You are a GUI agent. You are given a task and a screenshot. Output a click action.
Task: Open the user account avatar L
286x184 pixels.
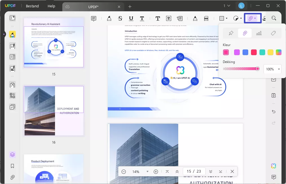[x=241, y=6]
